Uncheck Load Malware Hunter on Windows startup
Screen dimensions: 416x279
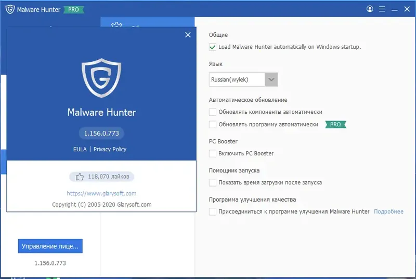pyautogui.click(x=213, y=47)
